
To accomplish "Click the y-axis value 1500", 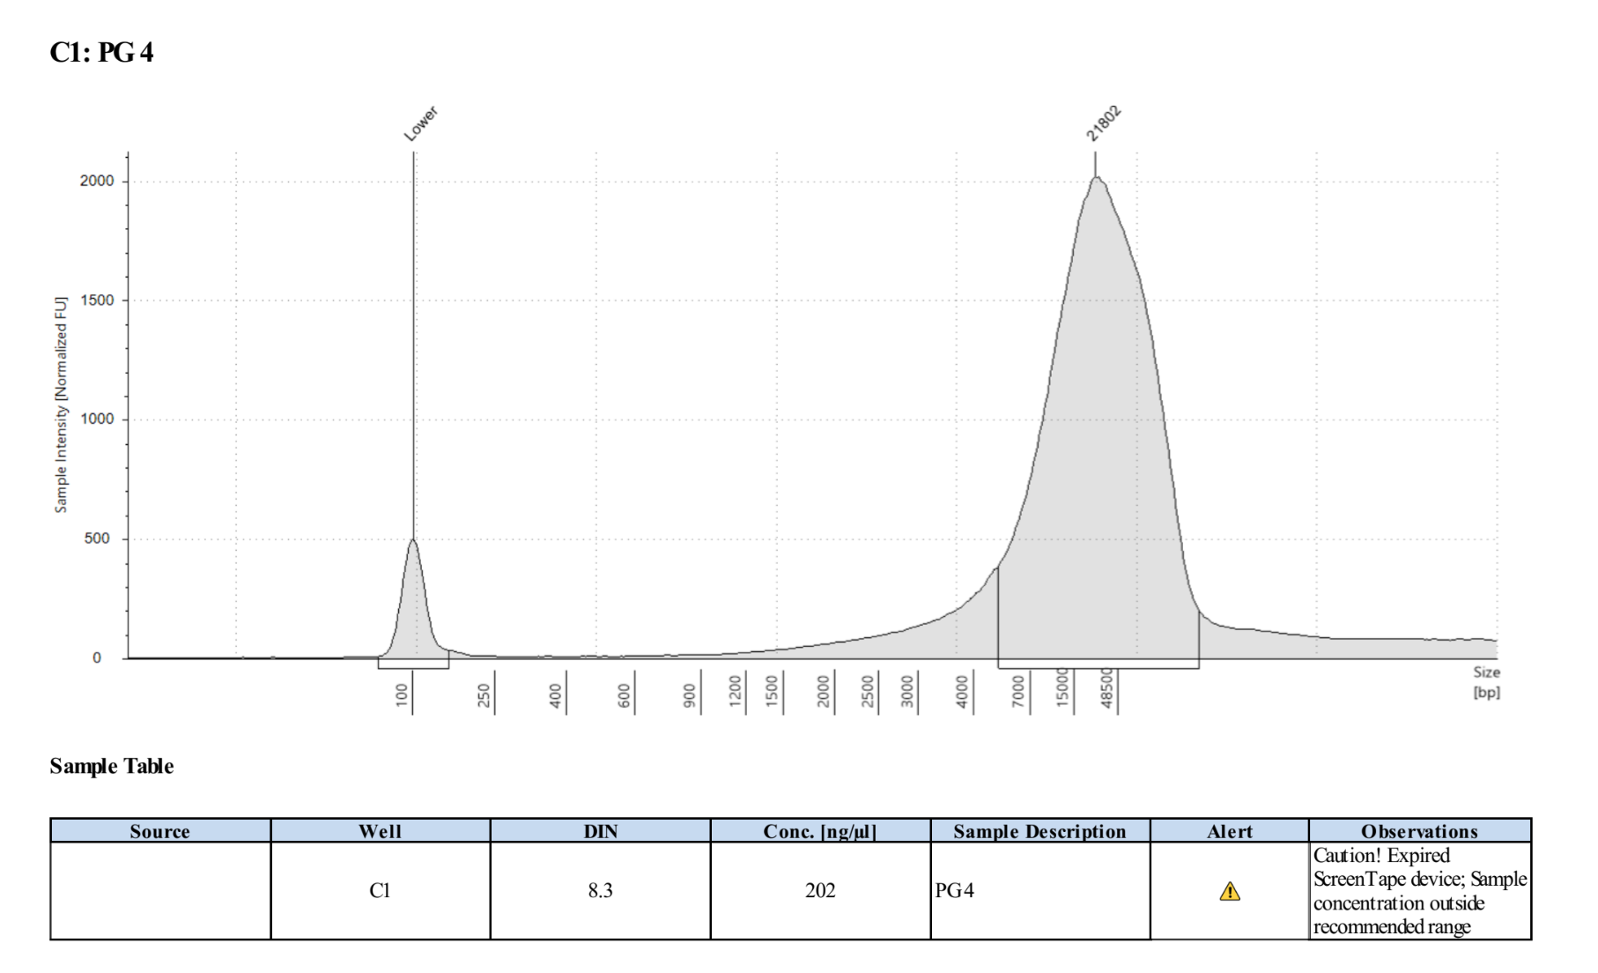I will click(x=97, y=301).
